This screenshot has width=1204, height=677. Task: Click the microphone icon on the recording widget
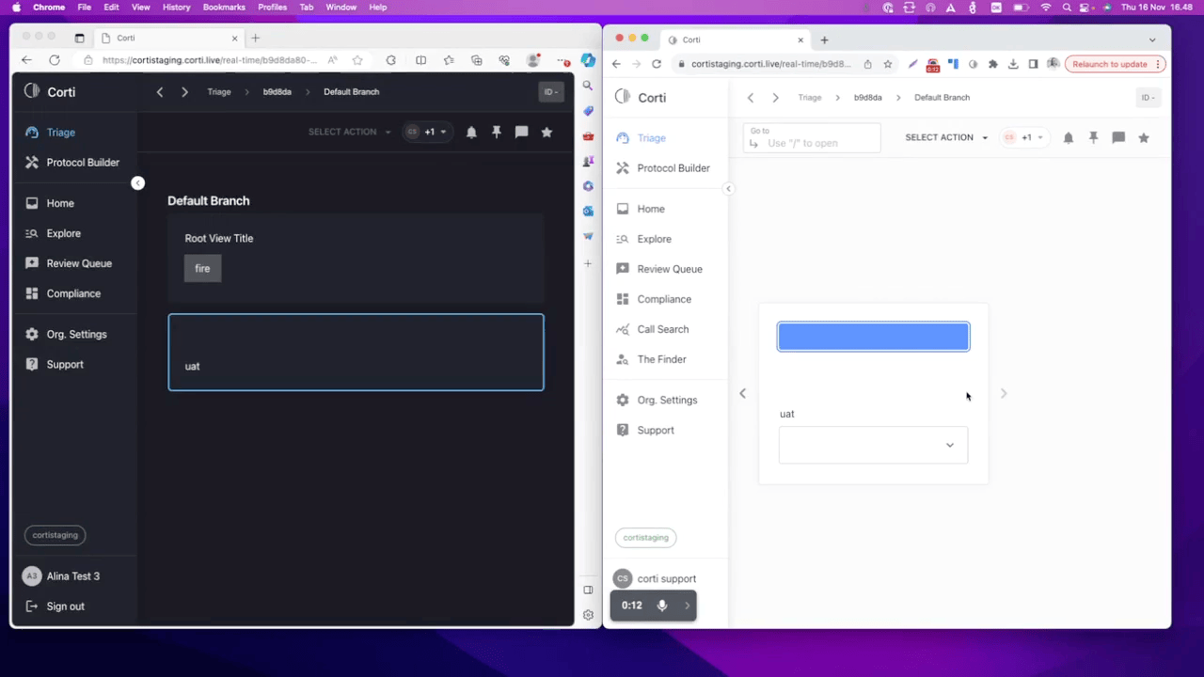662,606
